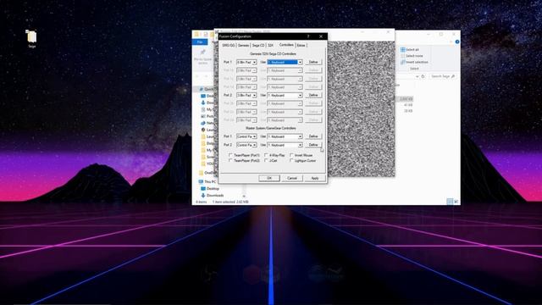Viewport: 542px width, 305px height.
Task: Switch to the Extras tab
Action: click(x=301, y=45)
